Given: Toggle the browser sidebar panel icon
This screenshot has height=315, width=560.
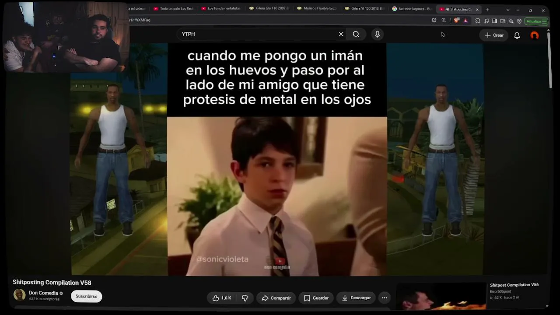Looking at the screenshot, I should pos(494,21).
